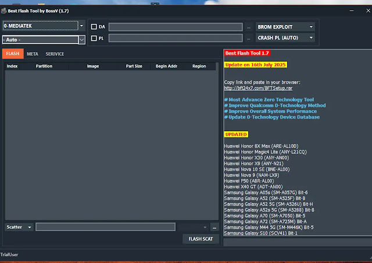Image resolution: width=372 pixels, height=263 pixels.
Task: Enable the DA checkbox
Action: [x=94, y=27]
